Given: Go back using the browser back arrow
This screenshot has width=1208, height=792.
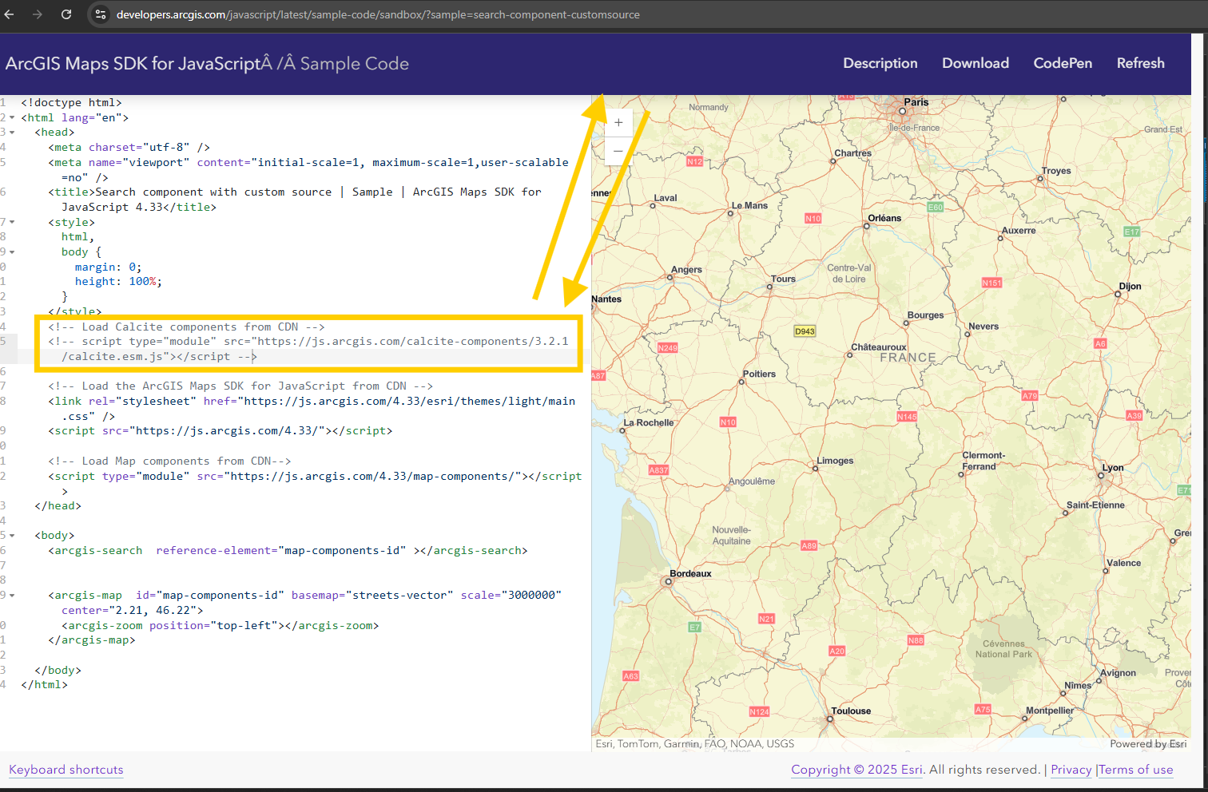Looking at the screenshot, I should (x=10, y=14).
